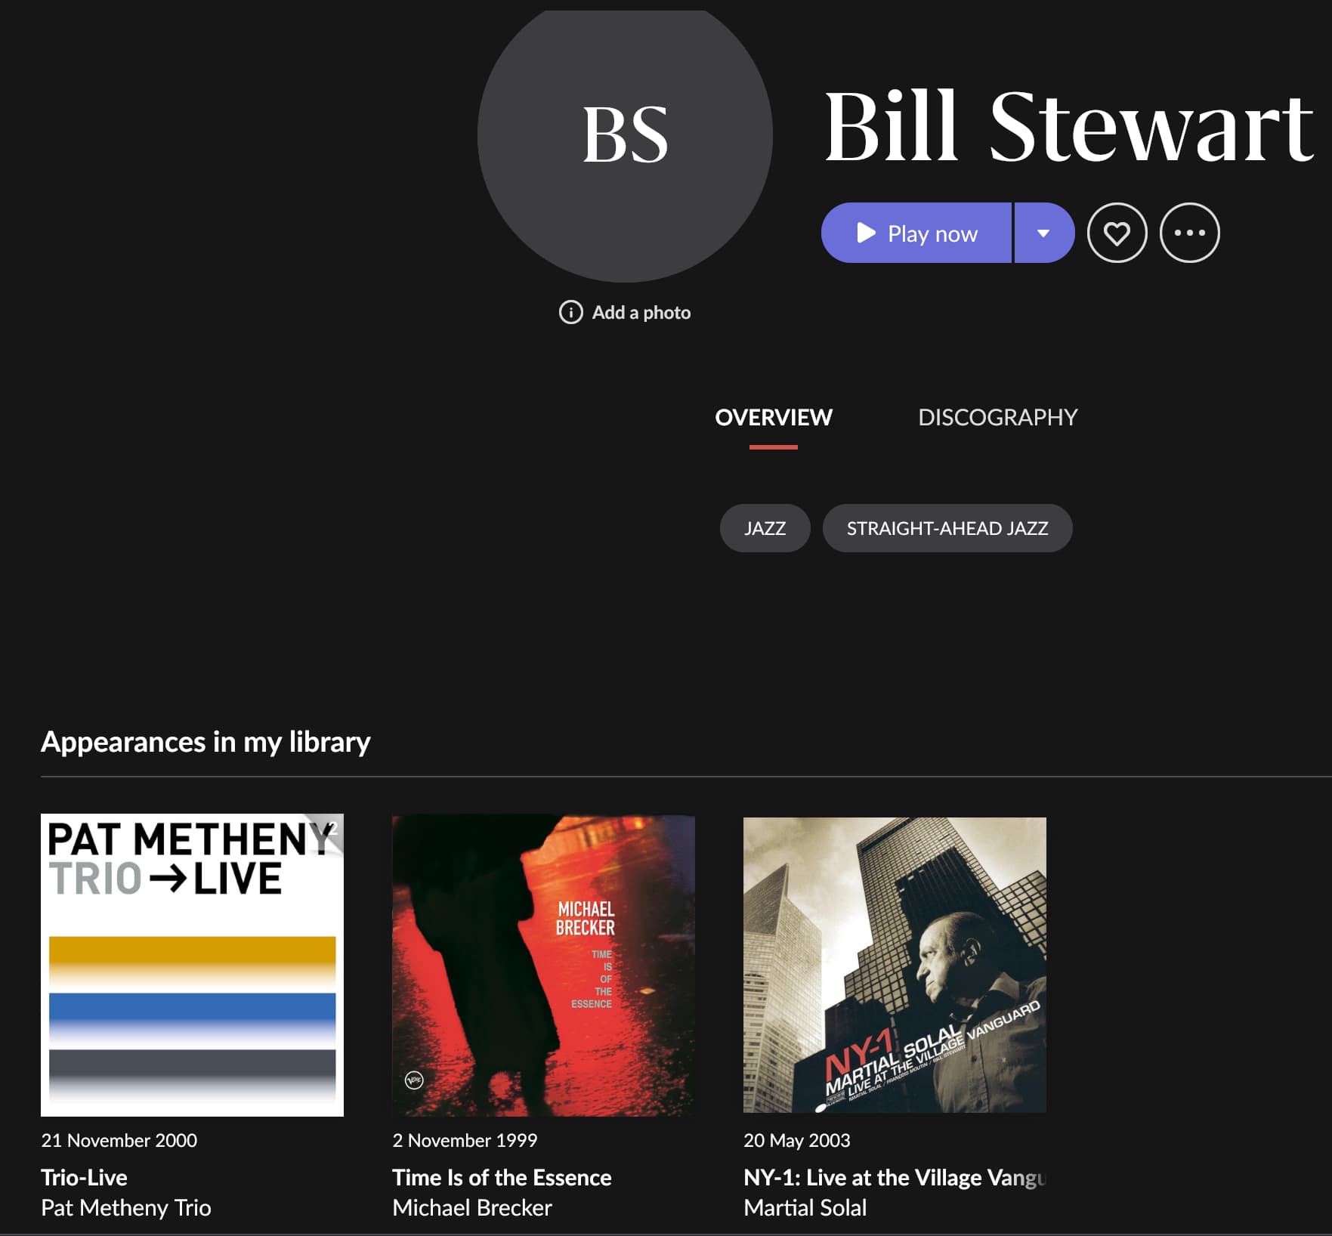Click the Time Is of the Essence title
This screenshot has width=1332, height=1236.
click(x=502, y=1177)
